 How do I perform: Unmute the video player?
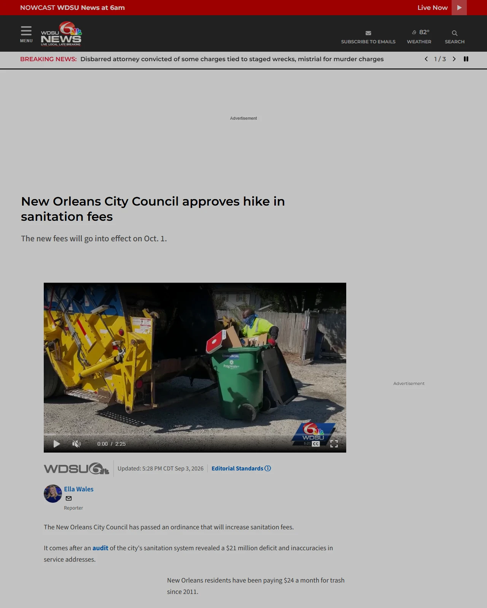coord(76,444)
